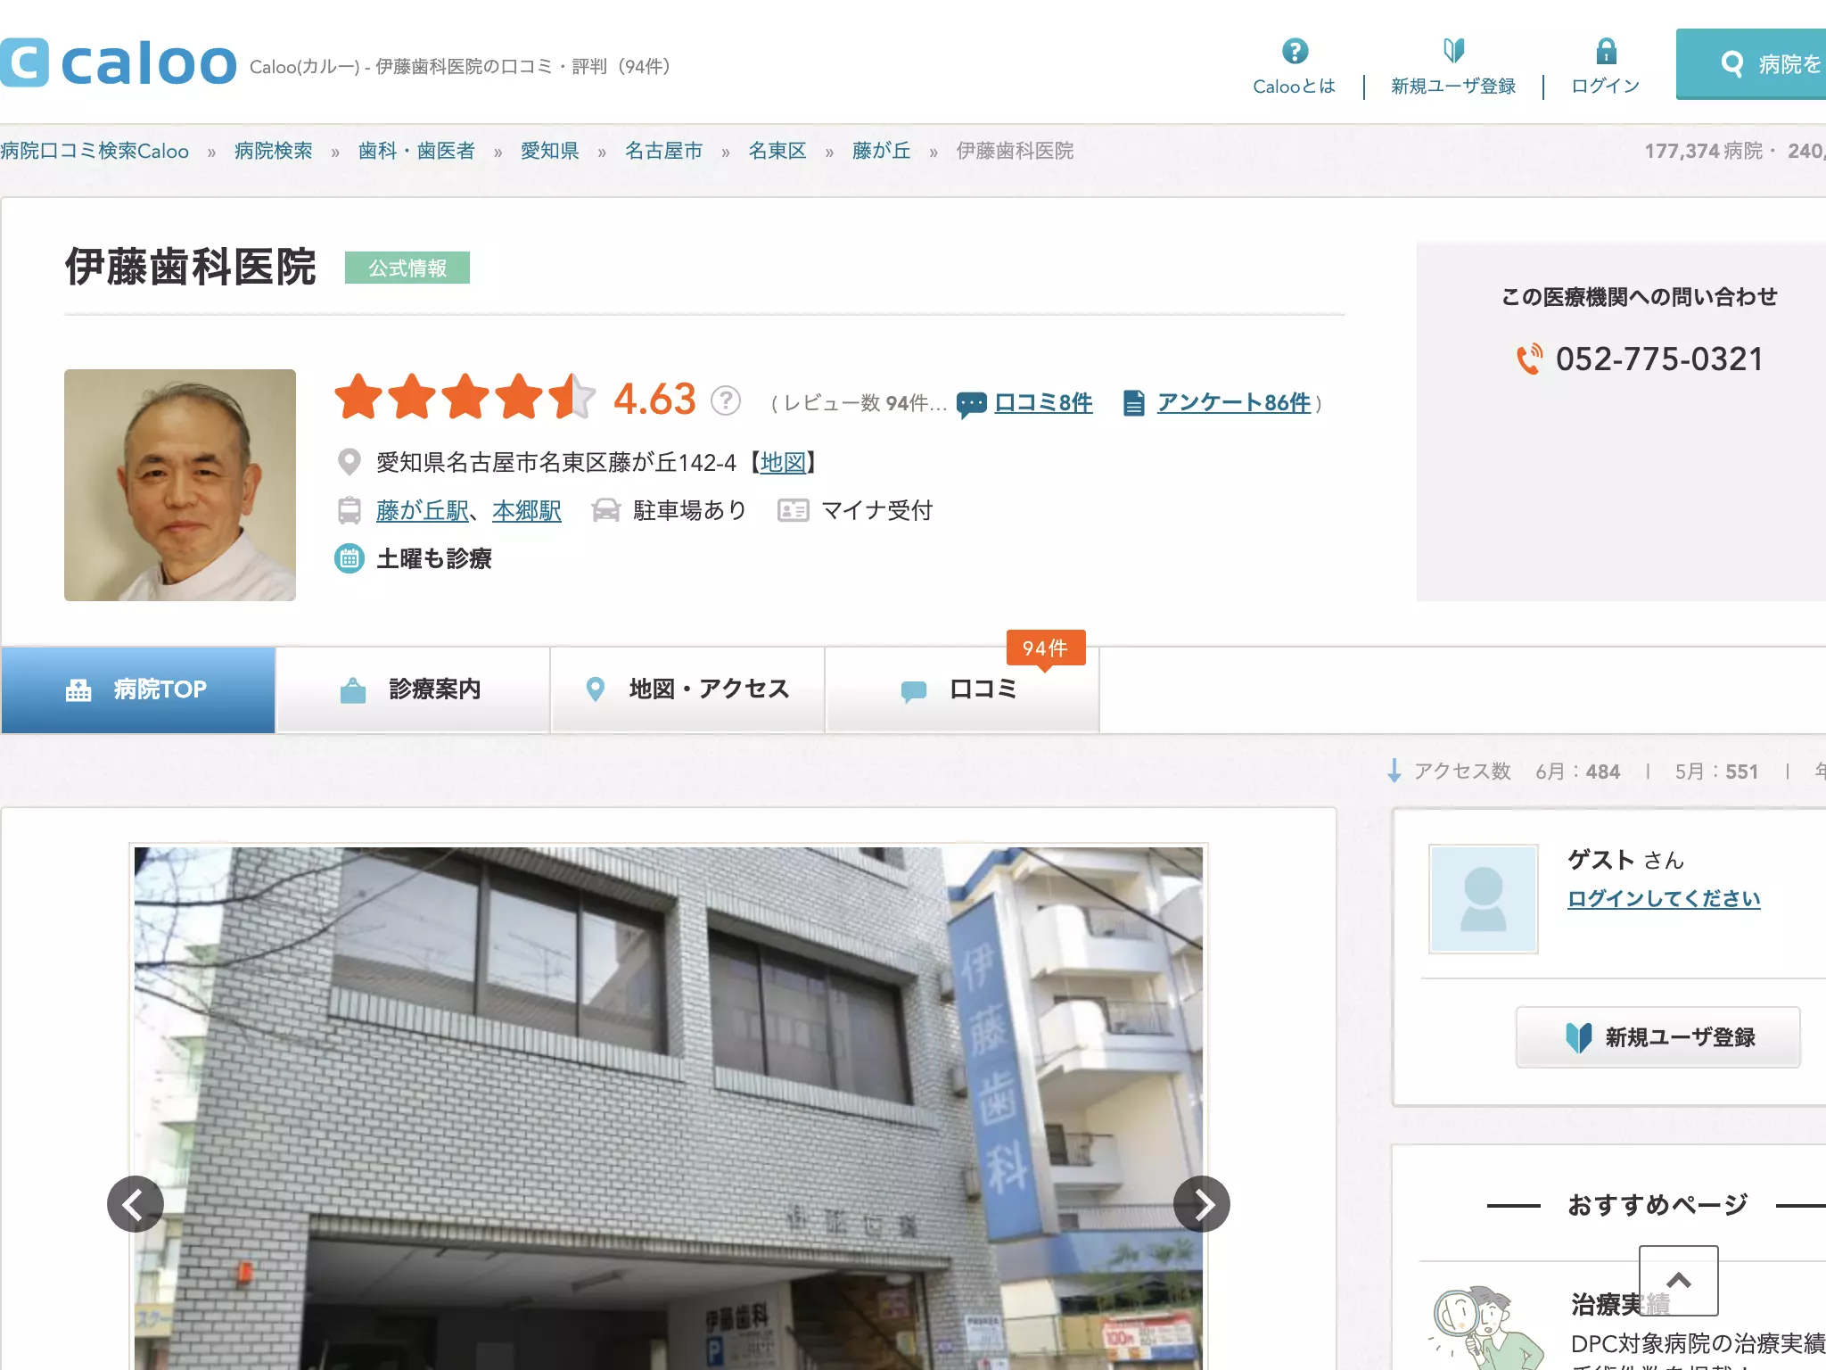Click the rating help question-mark icon next to 4.63
Image resolution: width=1826 pixels, height=1370 pixels.
[x=726, y=400]
